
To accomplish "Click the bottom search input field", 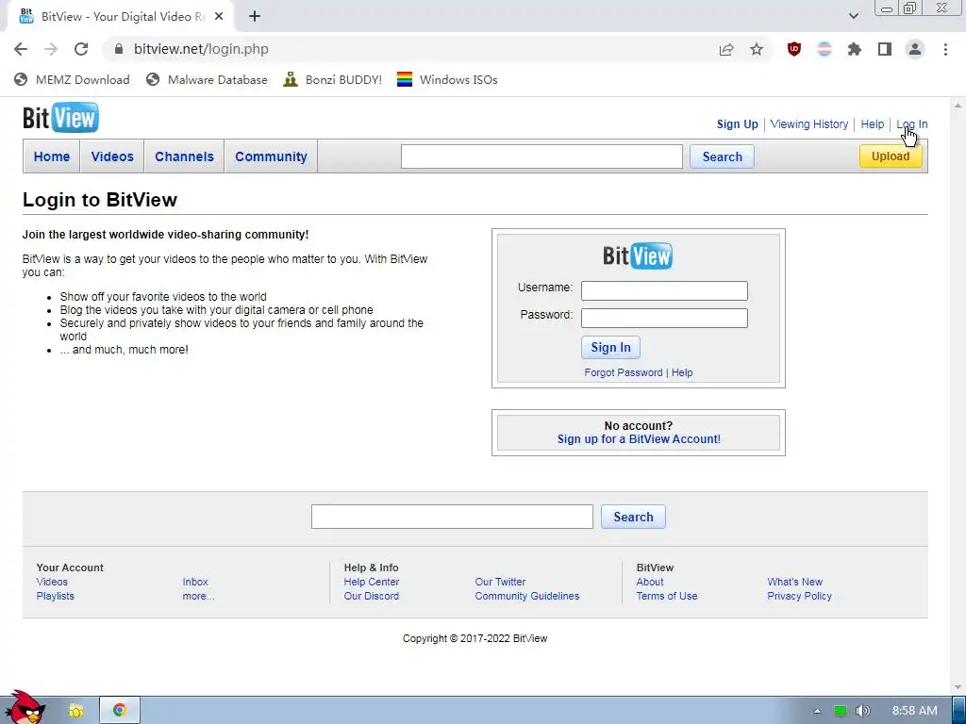I will [x=452, y=517].
